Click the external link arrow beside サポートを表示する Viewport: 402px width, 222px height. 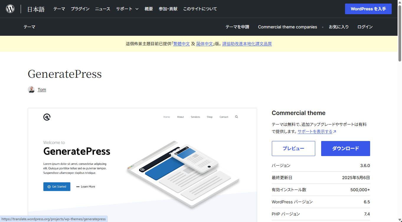pyautogui.click(x=335, y=132)
